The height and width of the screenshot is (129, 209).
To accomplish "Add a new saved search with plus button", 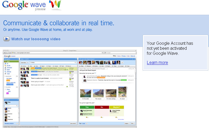I will click(17, 76).
